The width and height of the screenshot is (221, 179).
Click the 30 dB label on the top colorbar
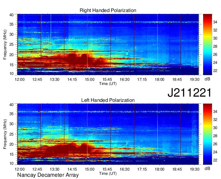[x=215, y=38]
